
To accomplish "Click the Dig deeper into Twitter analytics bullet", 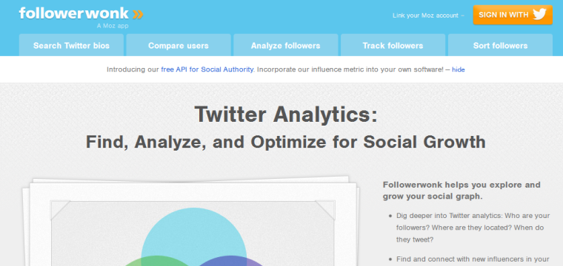I will (x=473, y=228).
